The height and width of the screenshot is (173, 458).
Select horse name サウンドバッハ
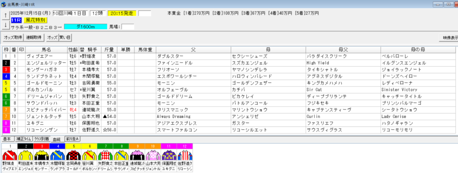(42, 103)
